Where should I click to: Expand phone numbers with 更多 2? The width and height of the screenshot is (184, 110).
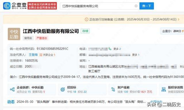click(117, 49)
